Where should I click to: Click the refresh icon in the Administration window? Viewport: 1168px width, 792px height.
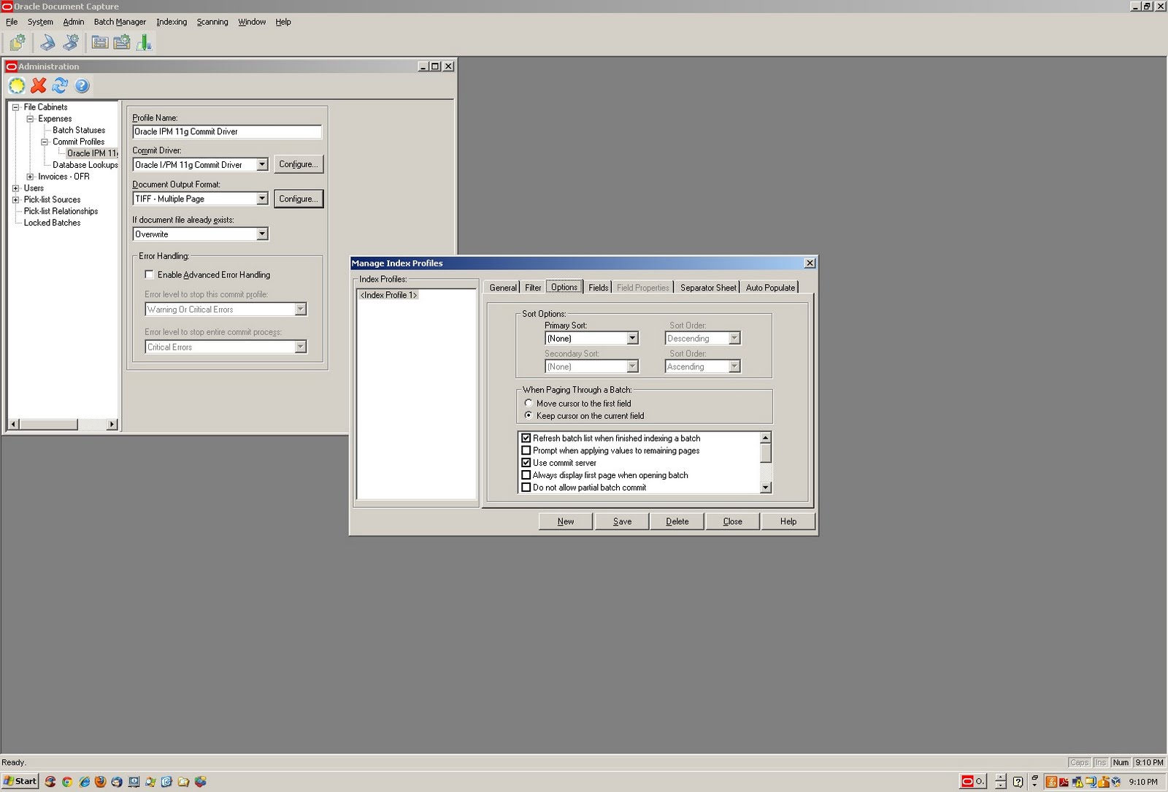[x=60, y=86]
